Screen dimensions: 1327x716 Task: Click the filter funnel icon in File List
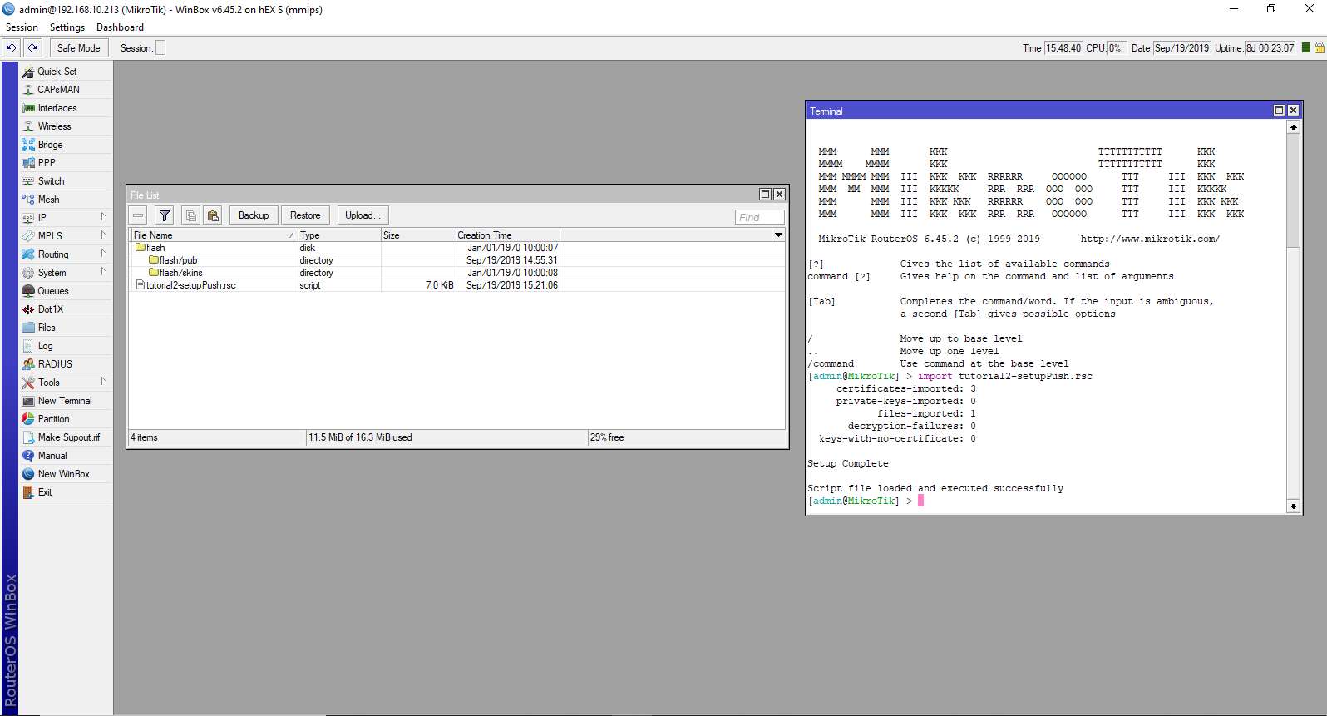coord(165,215)
